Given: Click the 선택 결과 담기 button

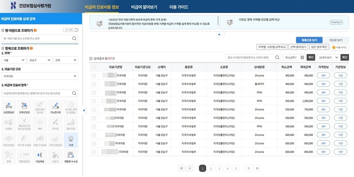Looking at the screenshot, I should click(298, 47).
